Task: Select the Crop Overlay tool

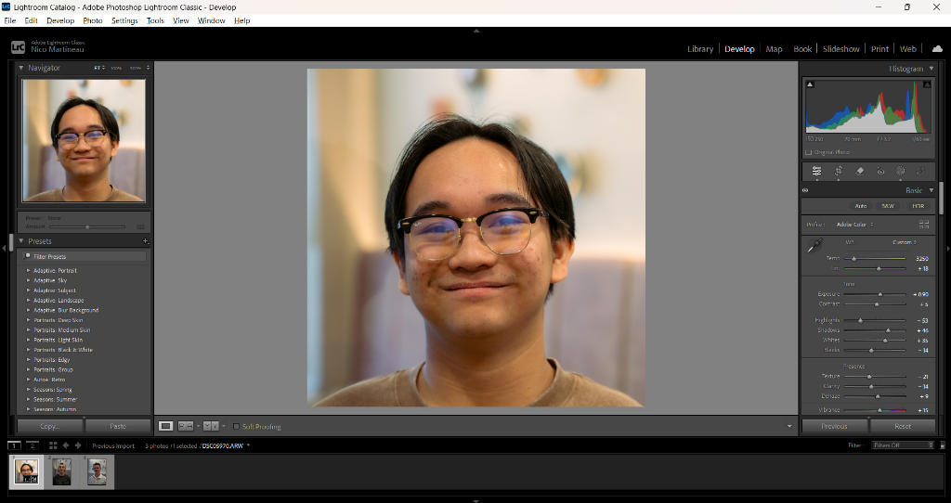Action: (x=839, y=172)
